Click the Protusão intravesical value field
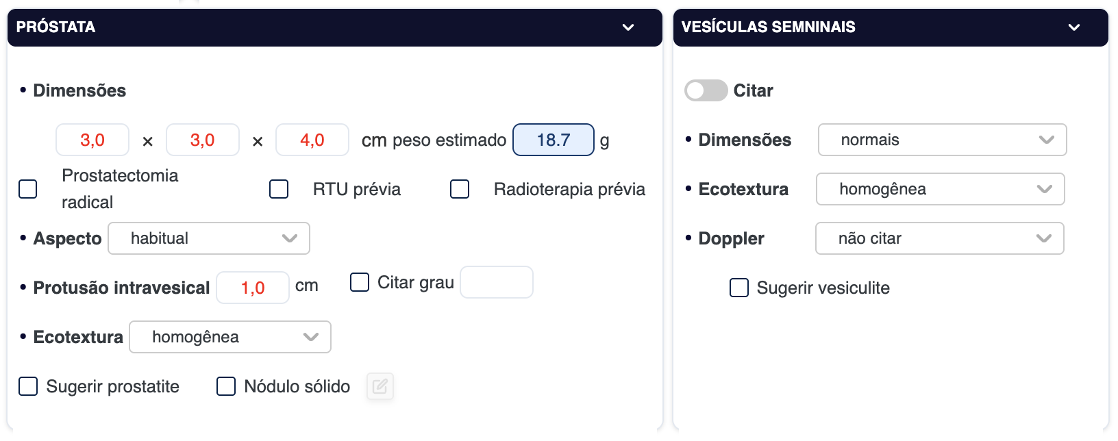Image resolution: width=1118 pixels, height=441 pixels. pos(252,288)
